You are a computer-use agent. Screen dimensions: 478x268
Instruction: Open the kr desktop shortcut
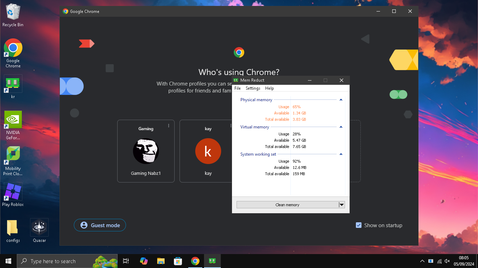point(13,87)
